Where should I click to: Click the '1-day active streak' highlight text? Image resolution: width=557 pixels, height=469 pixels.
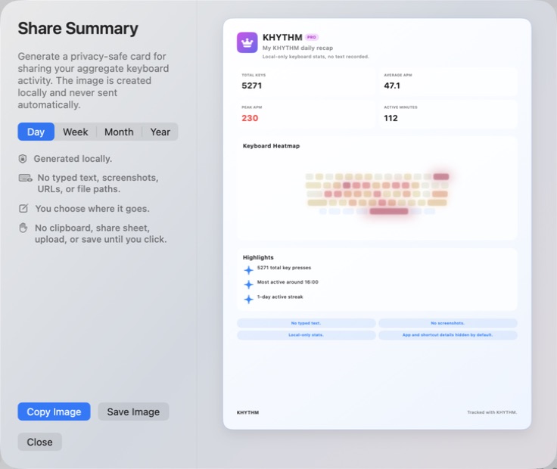280,297
